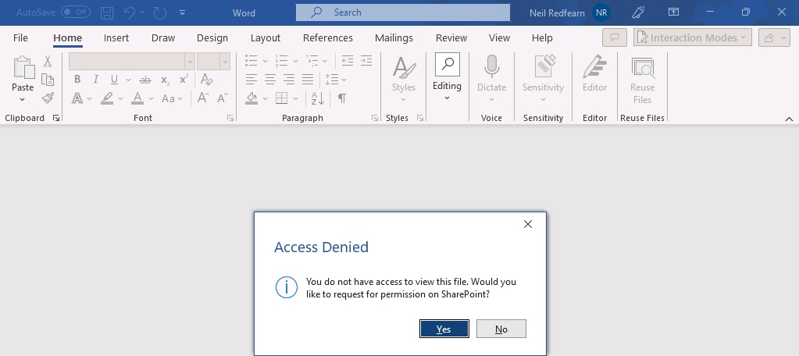Open the Interaction Modes dropdown
Viewport: 799px width, 356px height.
click(692, 37)
